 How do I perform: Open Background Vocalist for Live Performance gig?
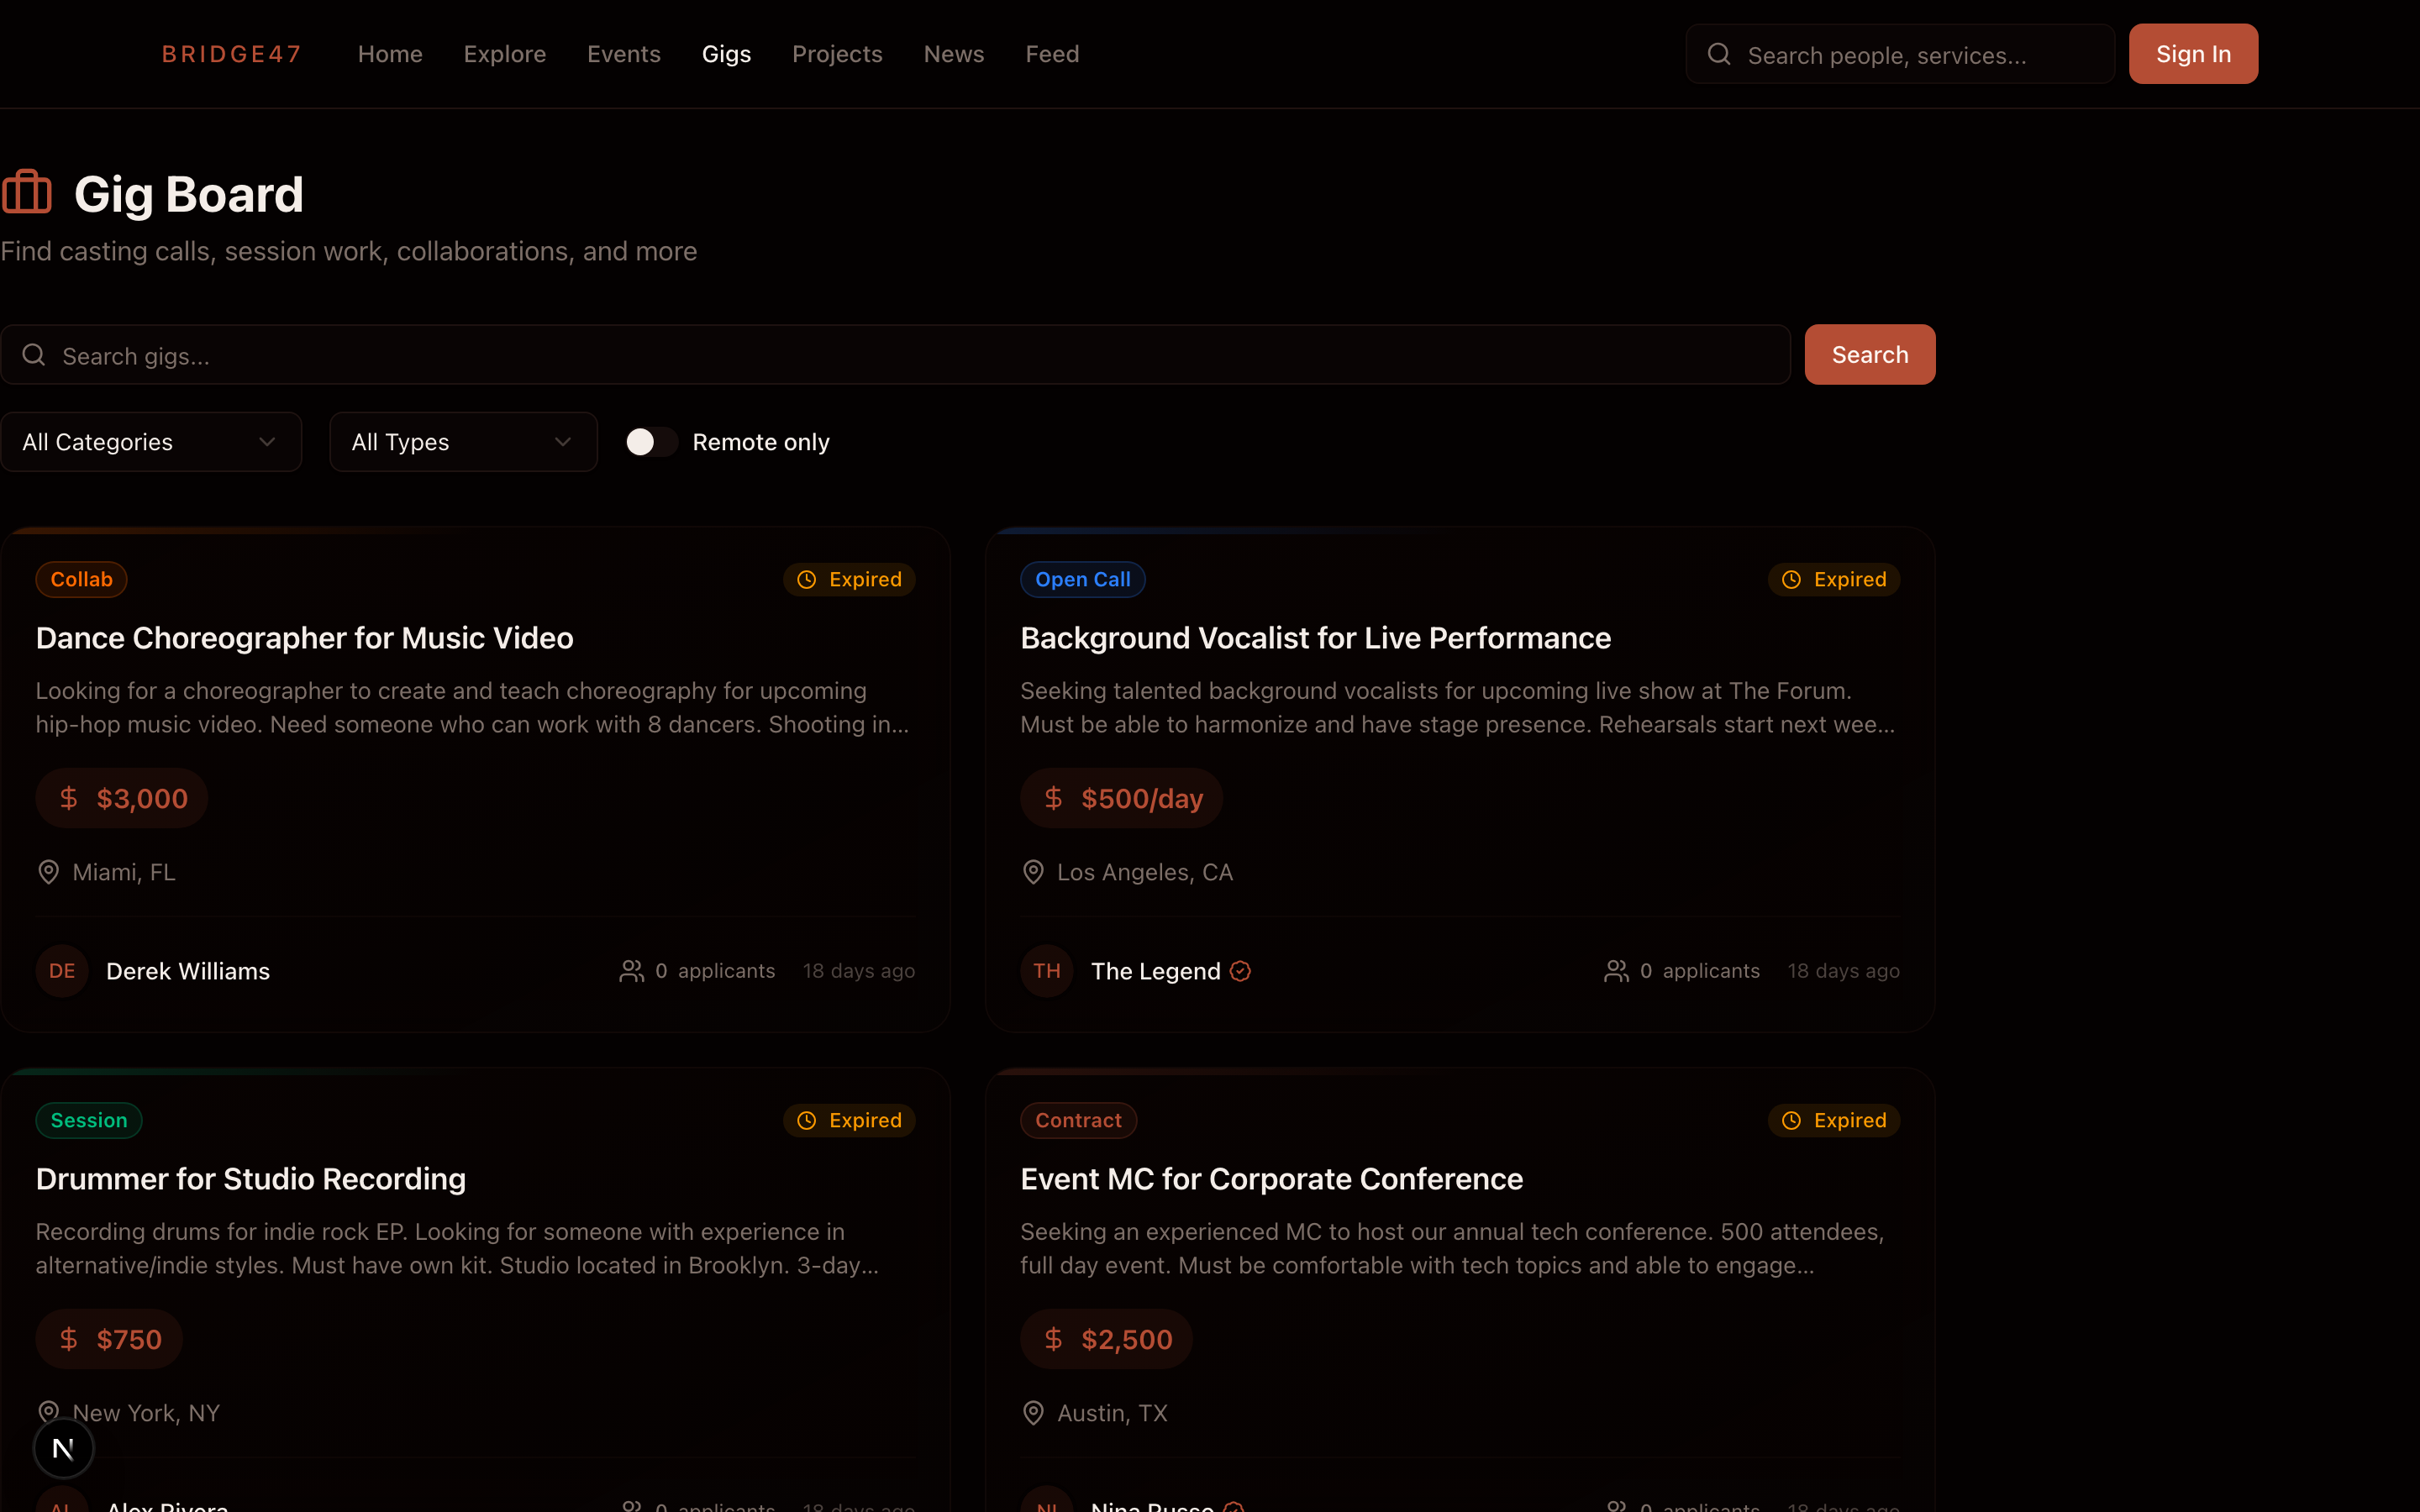(1315, 638)
